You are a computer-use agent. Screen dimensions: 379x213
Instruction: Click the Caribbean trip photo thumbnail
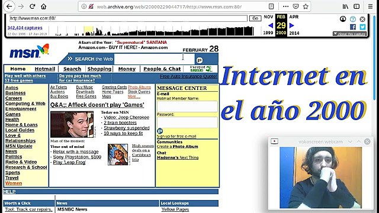(x=118, y=154)
